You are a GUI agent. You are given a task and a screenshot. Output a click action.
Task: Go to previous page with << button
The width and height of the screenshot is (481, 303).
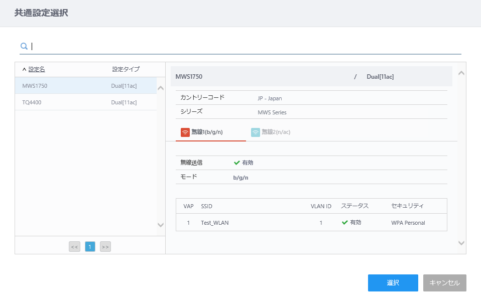[74, 247]
